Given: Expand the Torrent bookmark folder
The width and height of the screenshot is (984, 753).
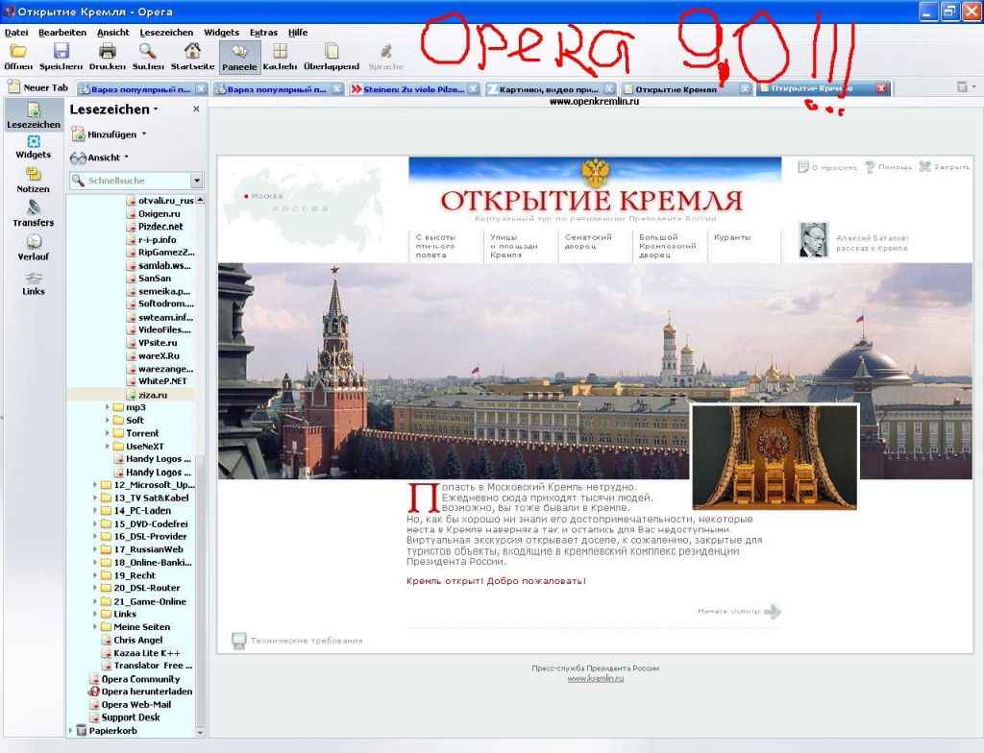Looking at the screenshot, I should 108,433.
